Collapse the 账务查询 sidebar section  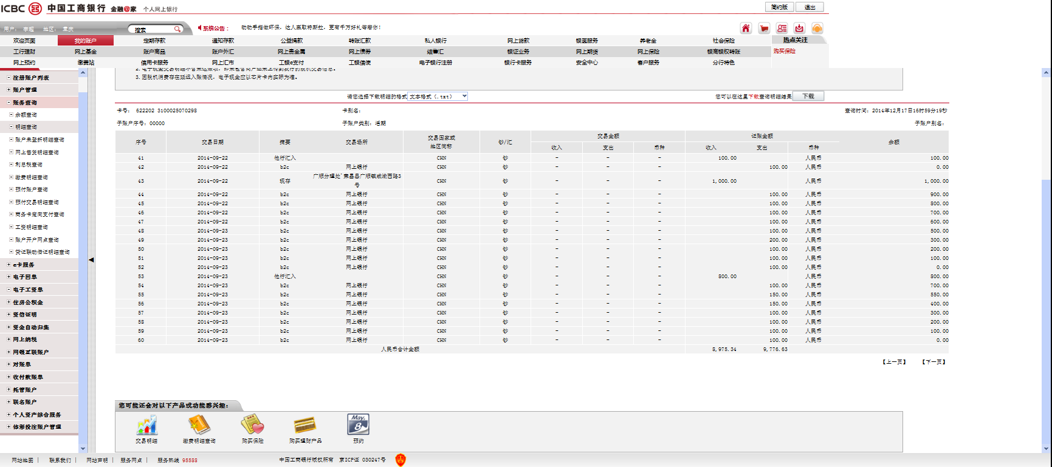click(x=9, y=103)
